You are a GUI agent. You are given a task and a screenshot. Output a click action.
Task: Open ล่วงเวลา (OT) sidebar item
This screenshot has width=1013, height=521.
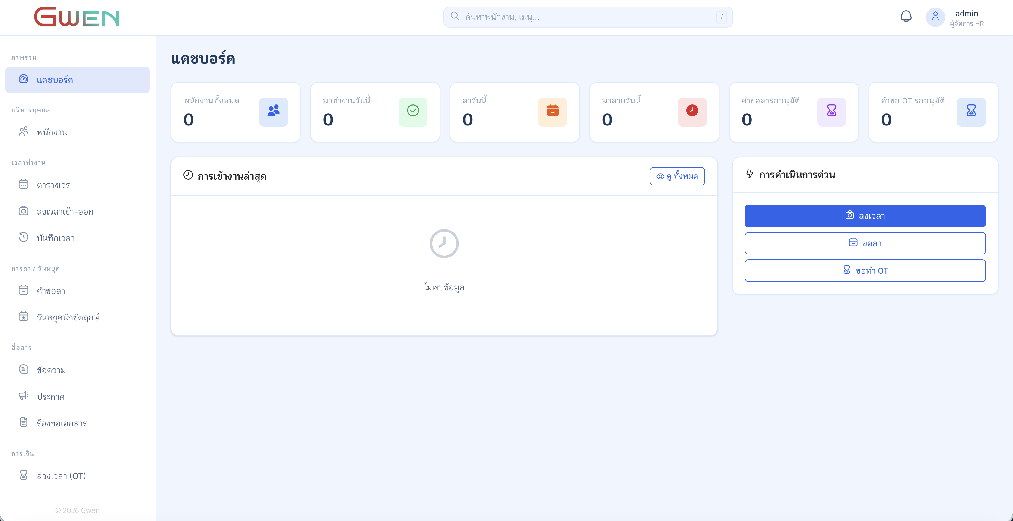point(61,476)
